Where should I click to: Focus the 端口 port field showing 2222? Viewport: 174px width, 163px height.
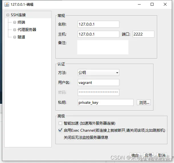coord(143,34)
